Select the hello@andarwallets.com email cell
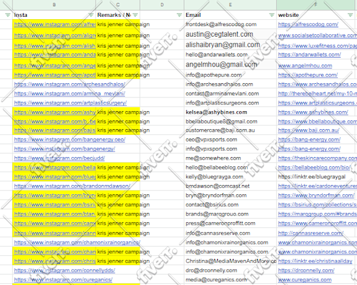Image resolution: width=357 pixels, height=285 pixels. 230,55
